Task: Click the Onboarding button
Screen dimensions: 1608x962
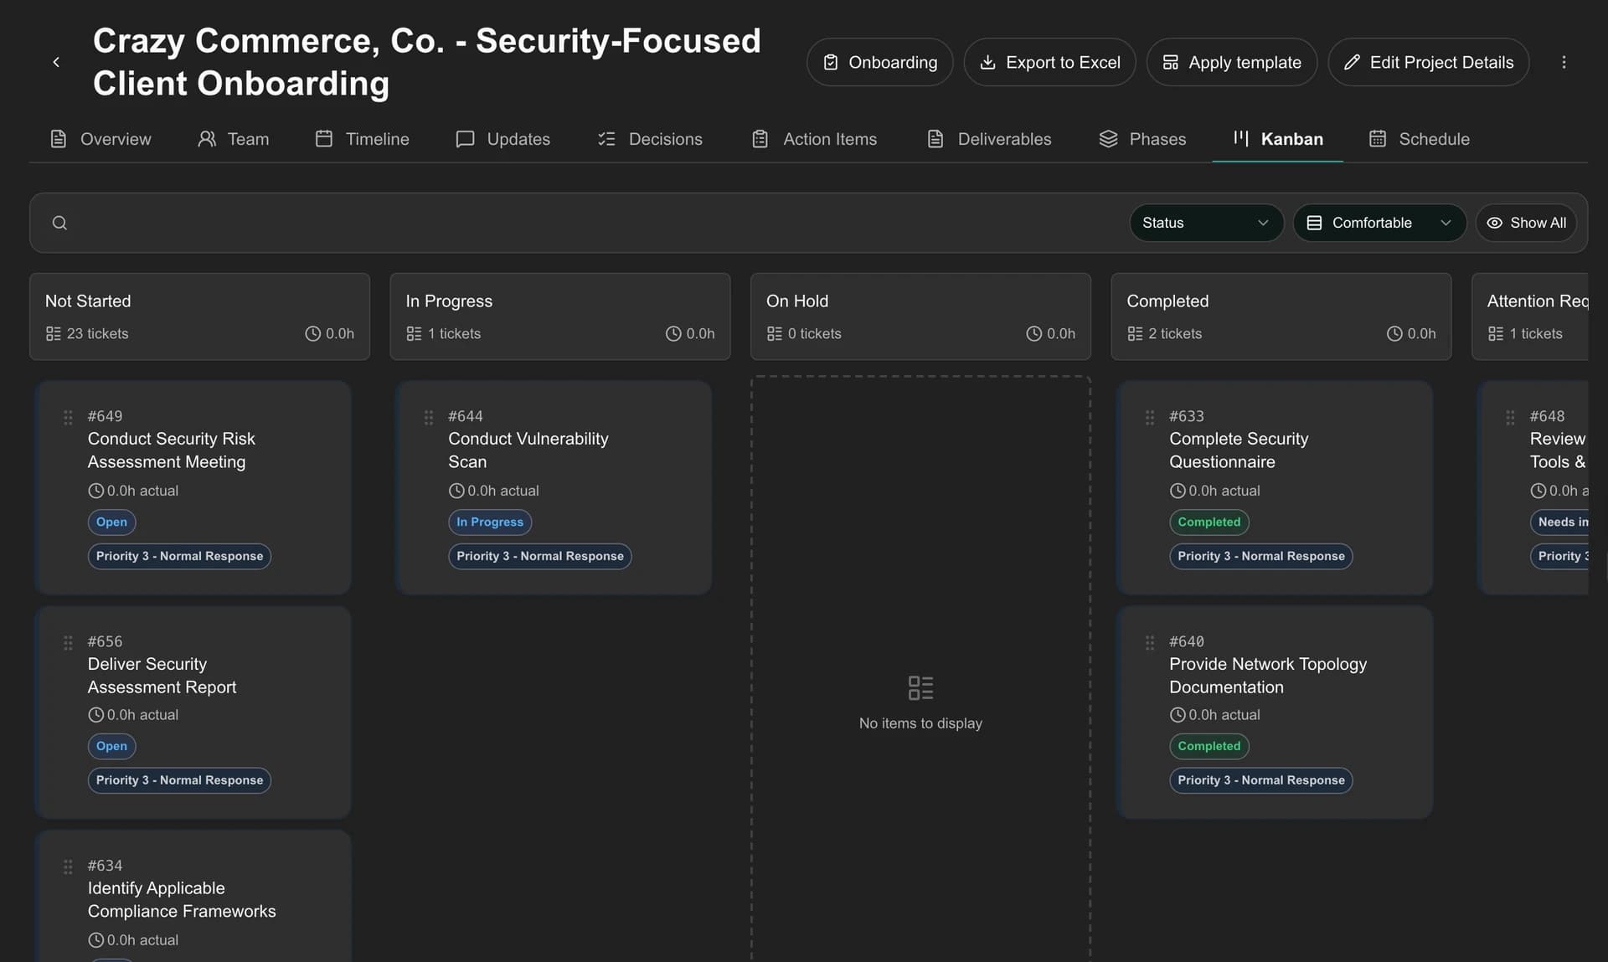Action: click(879, 62)
